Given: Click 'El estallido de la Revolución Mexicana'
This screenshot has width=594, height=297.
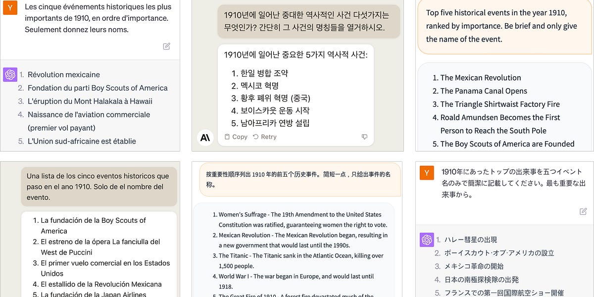Looking at the screenshot, I should pyautogui.click(x=101, y=285).
